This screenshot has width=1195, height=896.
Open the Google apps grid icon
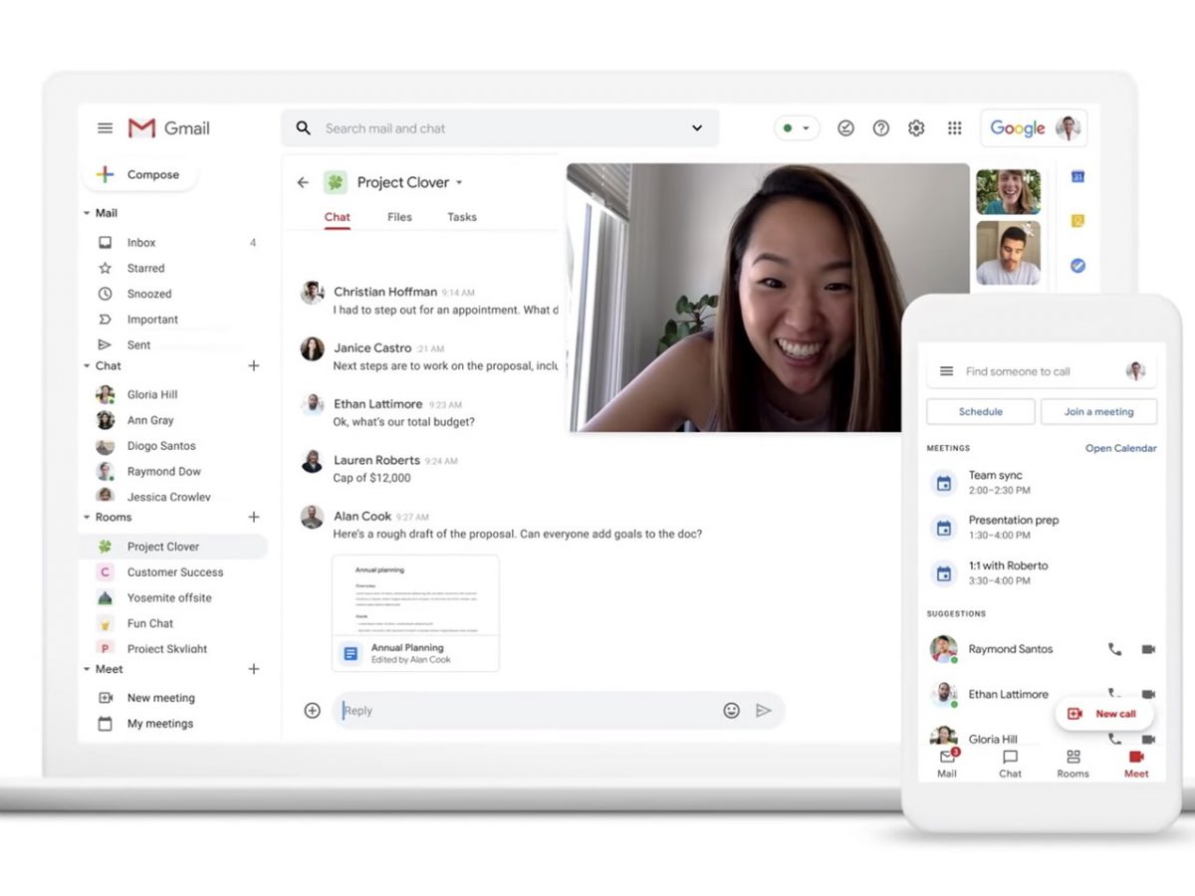tap(954, 128)
